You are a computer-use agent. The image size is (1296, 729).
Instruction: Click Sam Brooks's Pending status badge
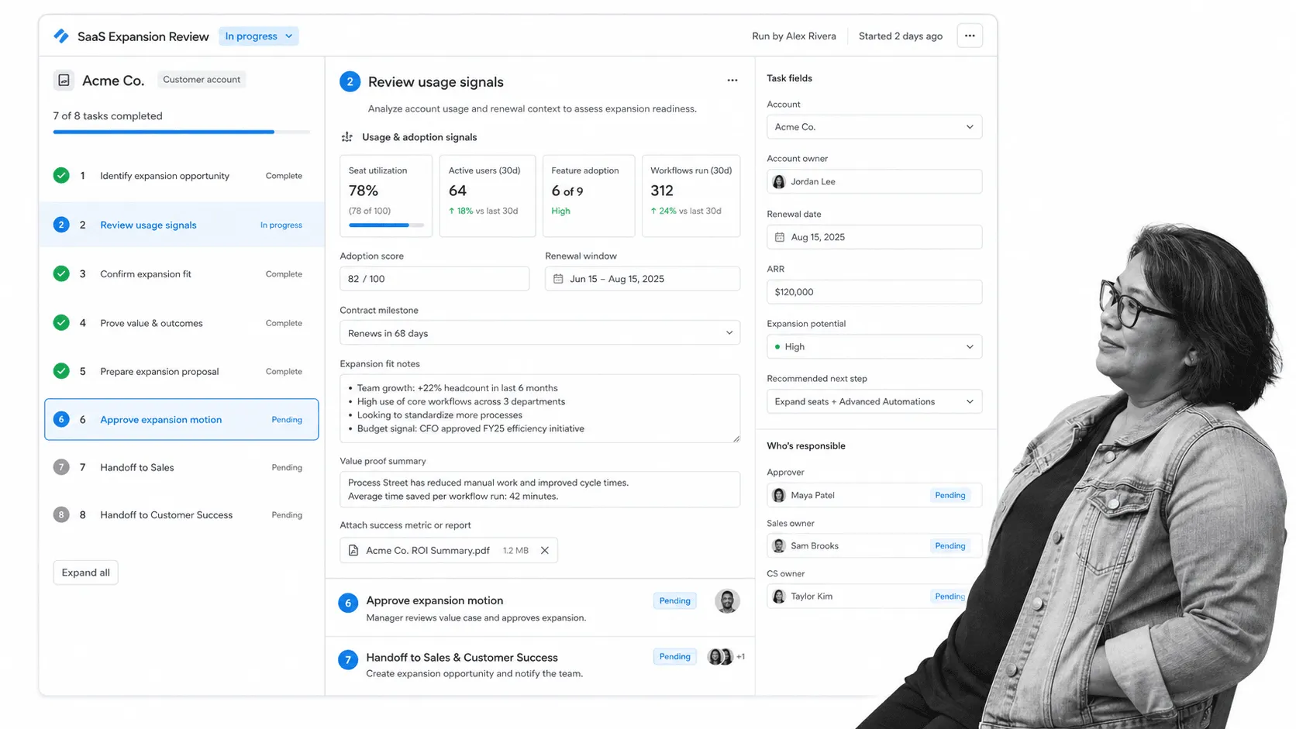950,546
